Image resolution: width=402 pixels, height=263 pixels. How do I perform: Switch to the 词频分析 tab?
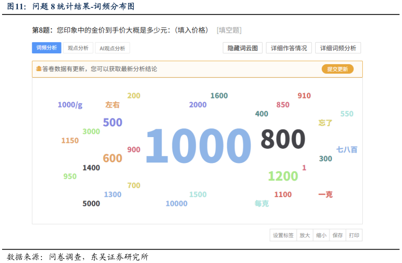click(46, 48)
